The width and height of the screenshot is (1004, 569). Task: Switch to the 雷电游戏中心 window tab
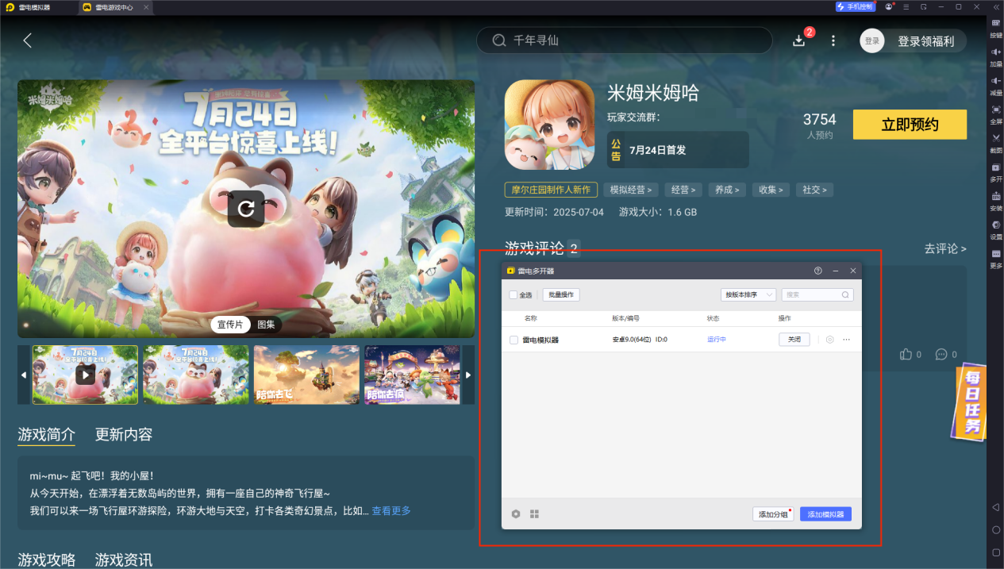116,7
